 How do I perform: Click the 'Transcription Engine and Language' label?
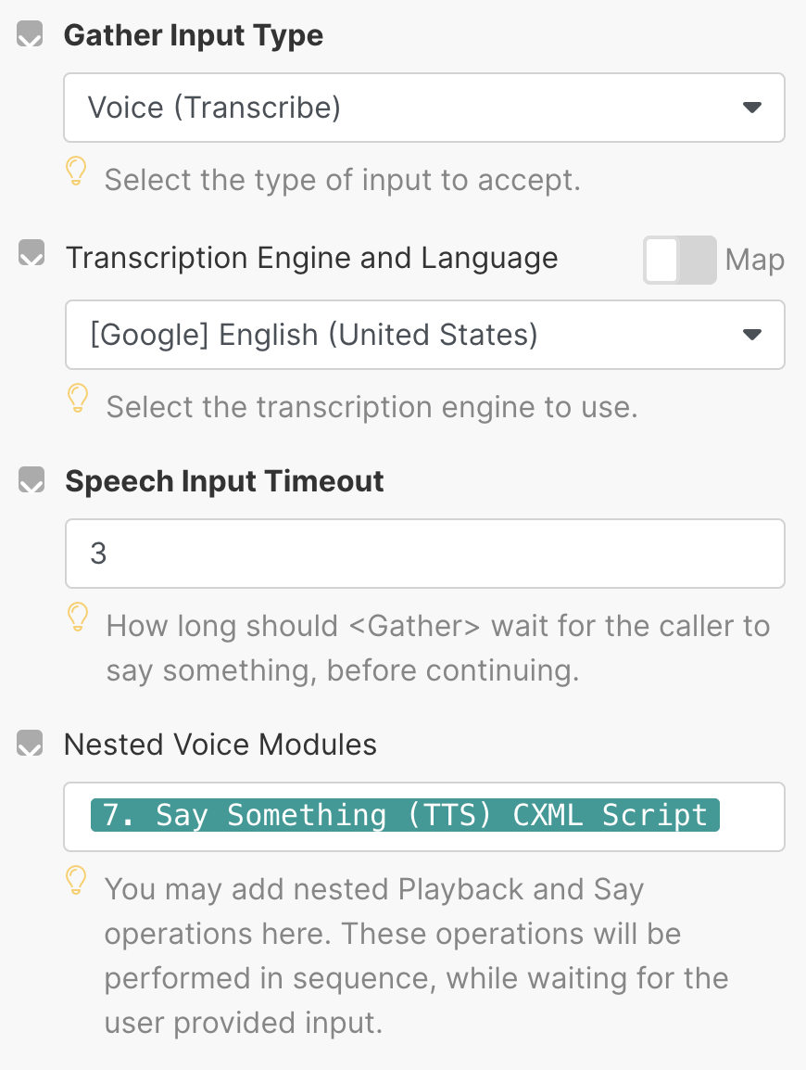tap(311, 258)
